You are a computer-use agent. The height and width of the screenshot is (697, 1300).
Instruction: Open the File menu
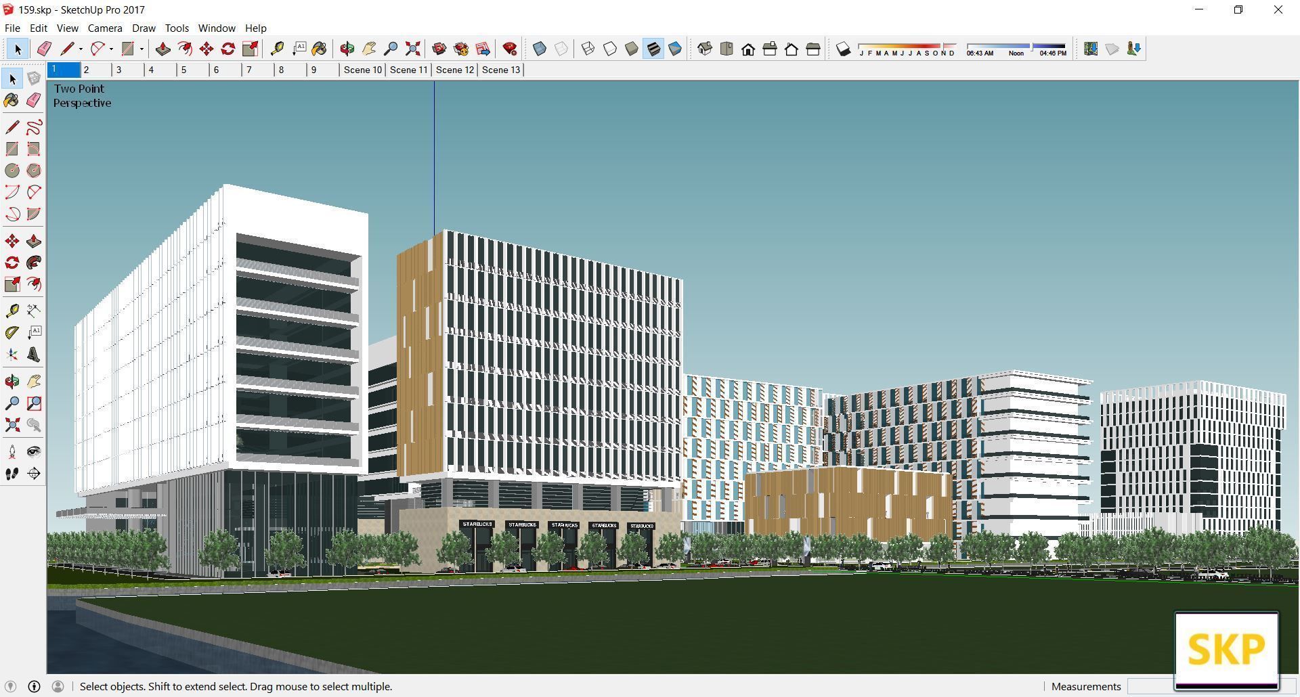point(12,28)
